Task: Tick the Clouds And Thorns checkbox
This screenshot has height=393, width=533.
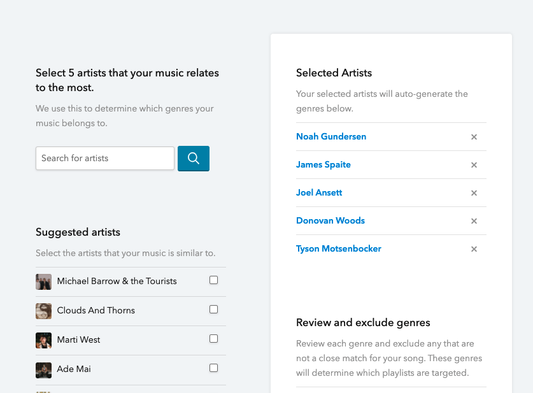Action: pos(213,310)
